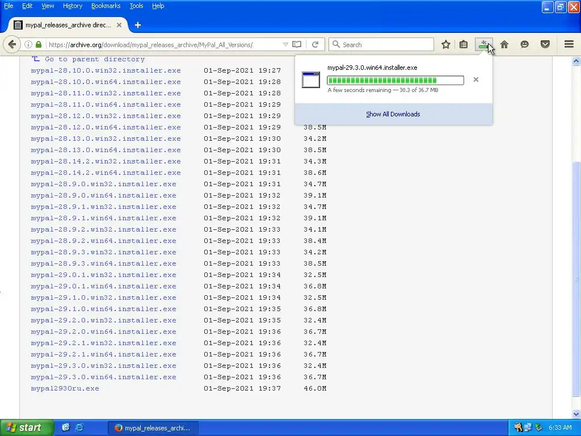Download mypal-28.12.0.win64.installer.exe
Image resolution: width=581 pixels, height=436 pixels.
[x=106, y=127]
